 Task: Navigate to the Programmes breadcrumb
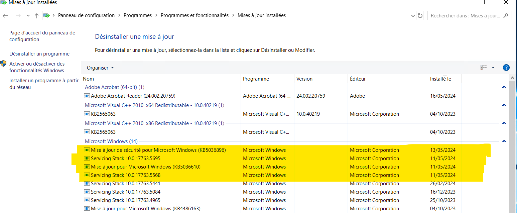tap(138, 15)
